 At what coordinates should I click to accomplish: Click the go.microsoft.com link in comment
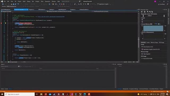pos(51,17)
